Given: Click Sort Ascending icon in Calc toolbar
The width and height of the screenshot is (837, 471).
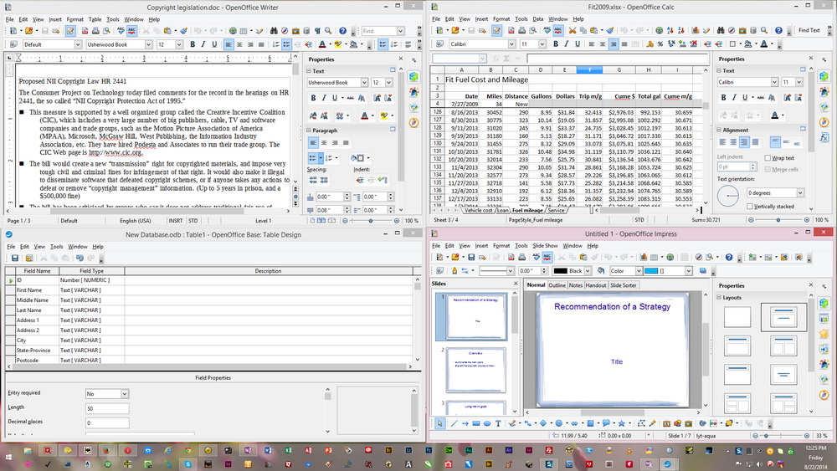Looking at the screenshot, I should pyautogui.click(x=670, y=30).
